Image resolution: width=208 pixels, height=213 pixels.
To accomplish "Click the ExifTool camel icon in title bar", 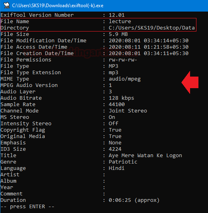I will (x=6, y=6).
